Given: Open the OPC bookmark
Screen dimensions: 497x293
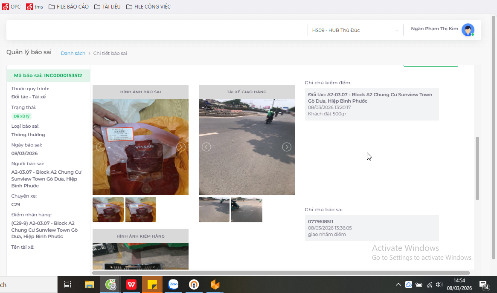Looking at the screenshot, I should 12,7.
